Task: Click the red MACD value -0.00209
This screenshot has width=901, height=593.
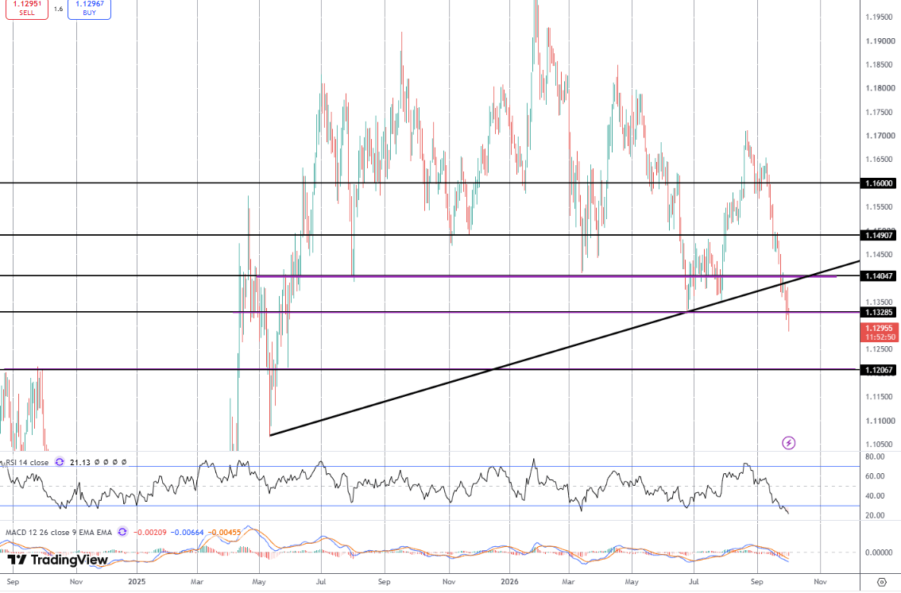Action: coord(150,532)
